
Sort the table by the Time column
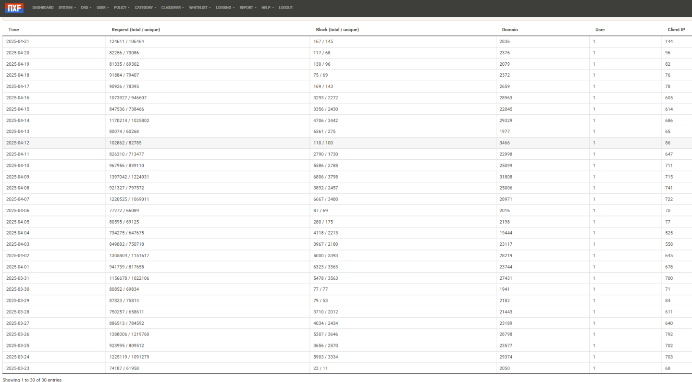[13, 29]
